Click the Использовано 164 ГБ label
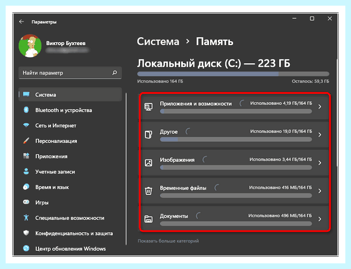351x269 pixels. point(160,81)
